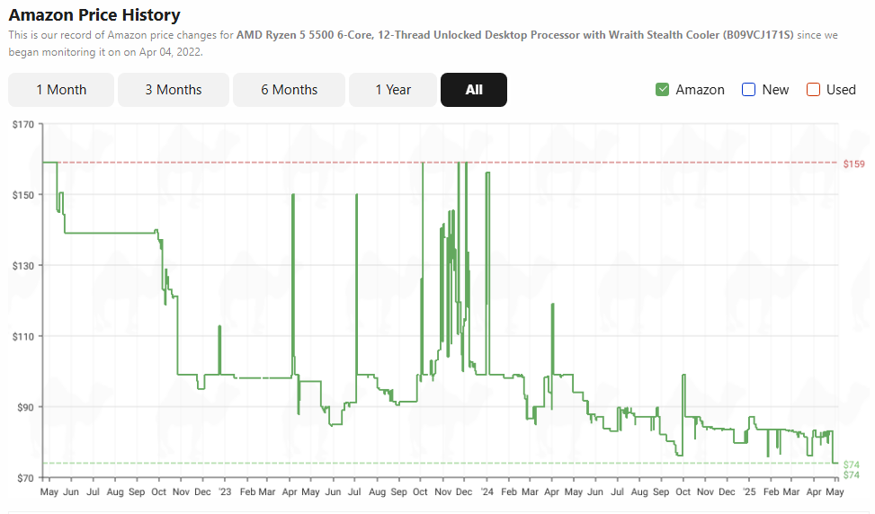
Task: Click the '24 x-axis year label
Action: [487, 492]
